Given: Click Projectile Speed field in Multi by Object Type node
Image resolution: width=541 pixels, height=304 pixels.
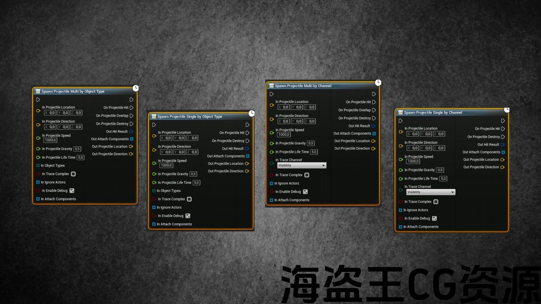Looking at the screenshot, I should pos(50,140).
